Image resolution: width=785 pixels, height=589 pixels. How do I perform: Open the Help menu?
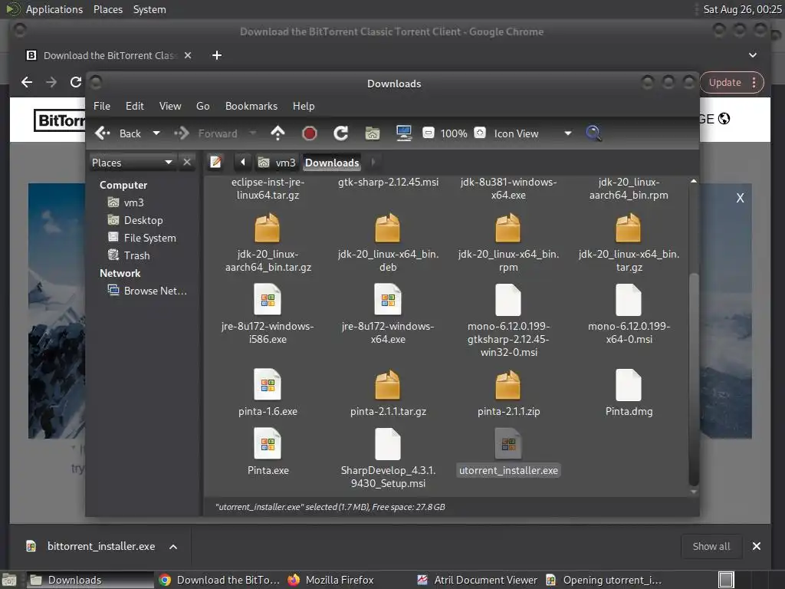click(304, 106)
